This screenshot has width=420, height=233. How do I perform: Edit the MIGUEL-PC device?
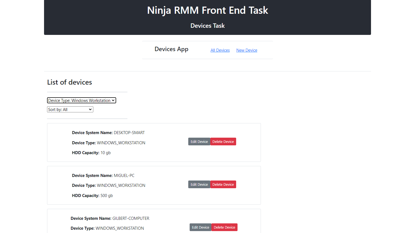[199, 185]
